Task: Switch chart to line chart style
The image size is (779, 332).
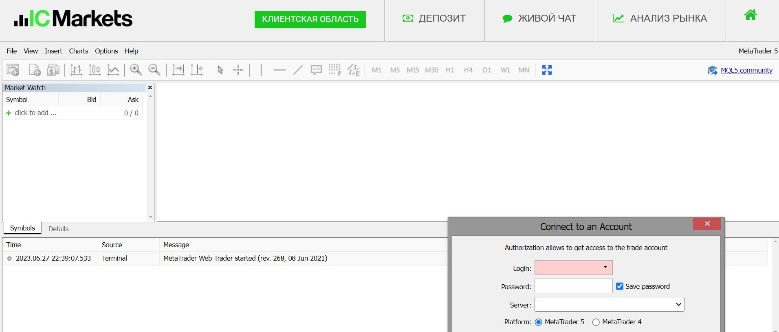Action: pyautogui.click(x=113, y=70)
